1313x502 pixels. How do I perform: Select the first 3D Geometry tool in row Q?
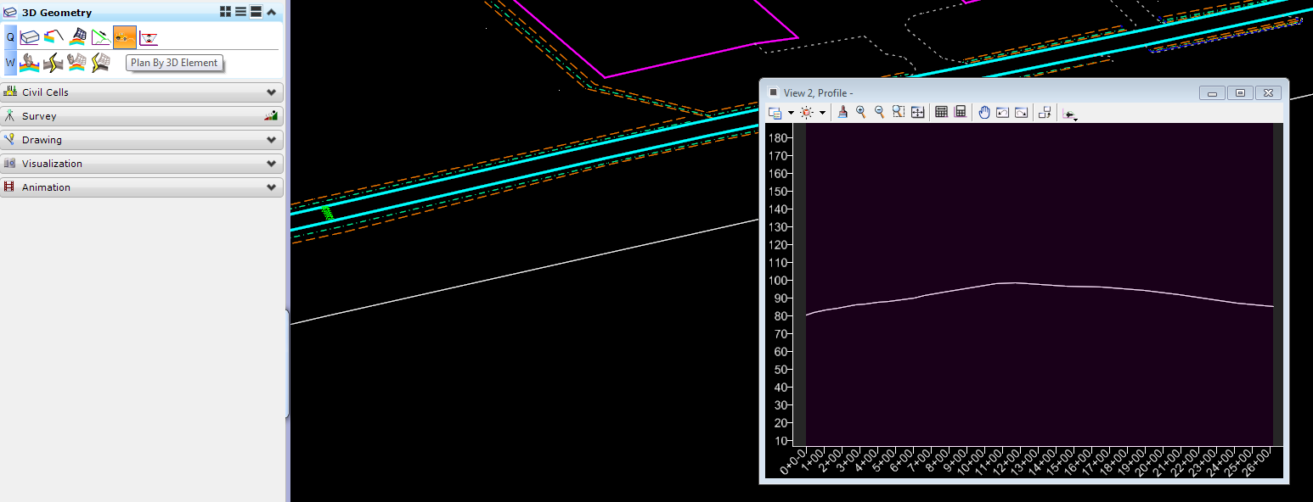[30, 37]
